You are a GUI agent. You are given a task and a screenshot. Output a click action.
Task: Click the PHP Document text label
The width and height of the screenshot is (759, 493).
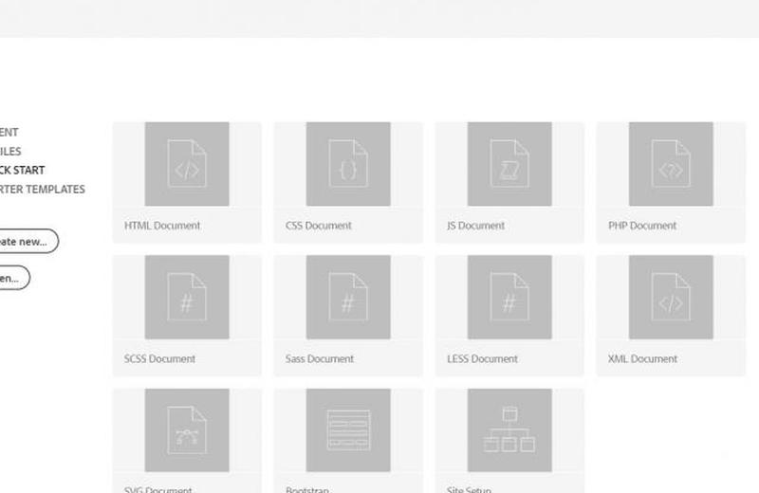click(x=642, y=226)
